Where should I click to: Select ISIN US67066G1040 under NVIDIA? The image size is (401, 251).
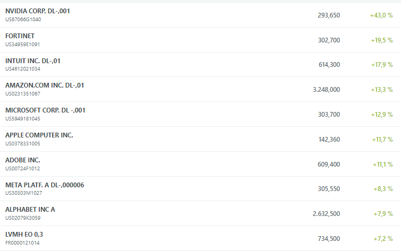(23, 20)
